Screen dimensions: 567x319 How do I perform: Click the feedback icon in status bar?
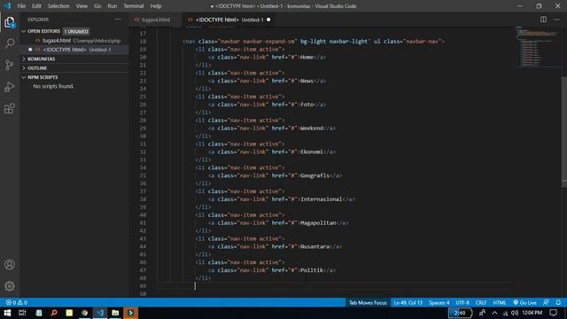[x=546, y=303]
